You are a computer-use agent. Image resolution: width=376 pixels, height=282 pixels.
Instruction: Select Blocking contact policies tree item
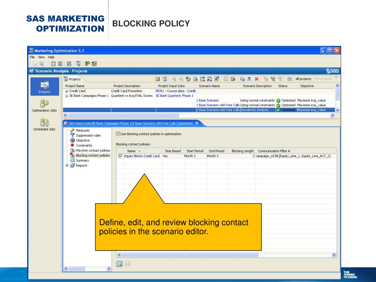[93, 156]
